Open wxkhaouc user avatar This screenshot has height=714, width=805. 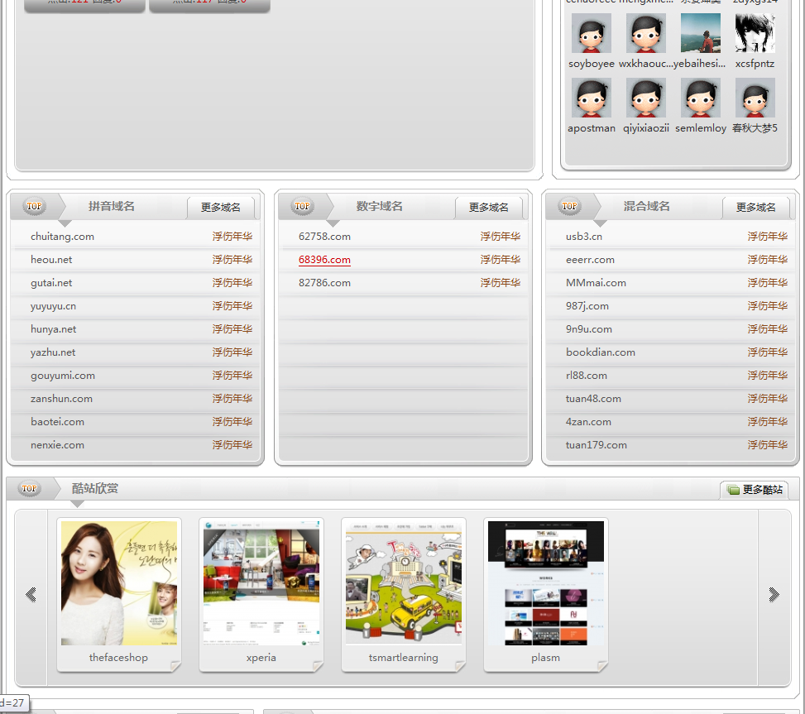pos(646,33)
